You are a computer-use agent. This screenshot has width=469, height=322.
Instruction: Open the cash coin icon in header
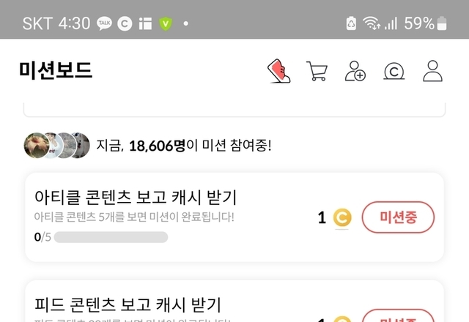[394, 71]
